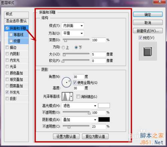The image size is (167, 147).
Task: Click the shadow 不透明度(C) slider handle
Action: [69, 127]
